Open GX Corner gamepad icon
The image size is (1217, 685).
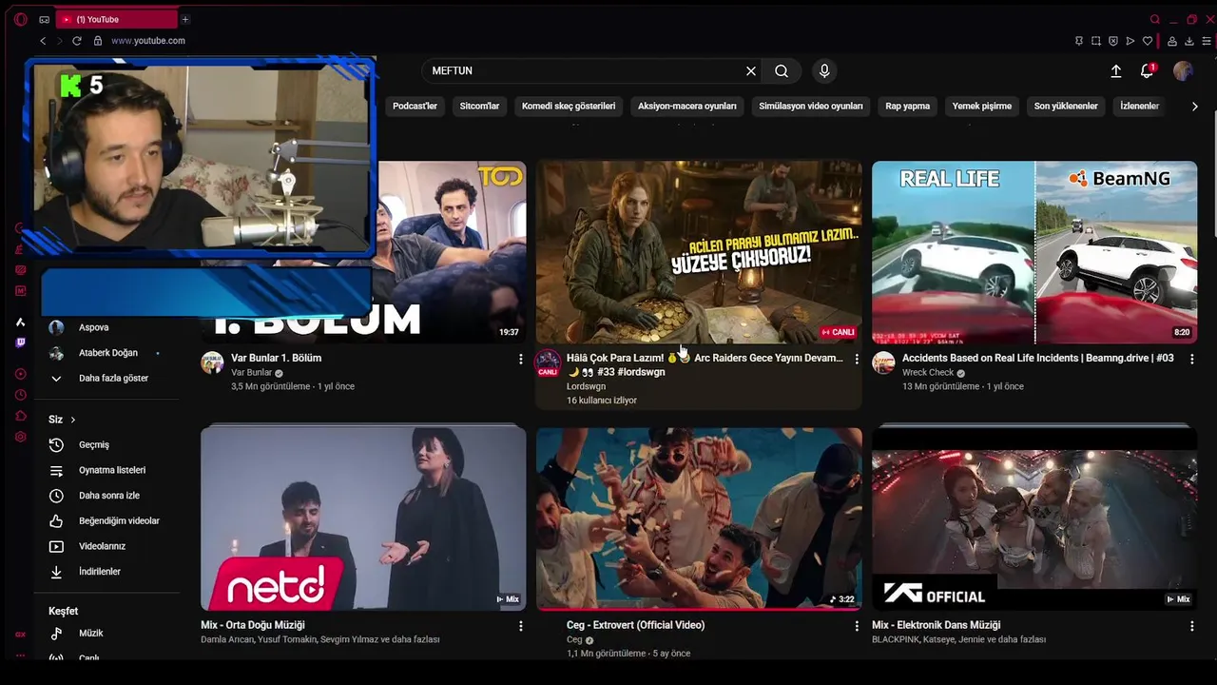pyautogui.click(x=45, y=19)
